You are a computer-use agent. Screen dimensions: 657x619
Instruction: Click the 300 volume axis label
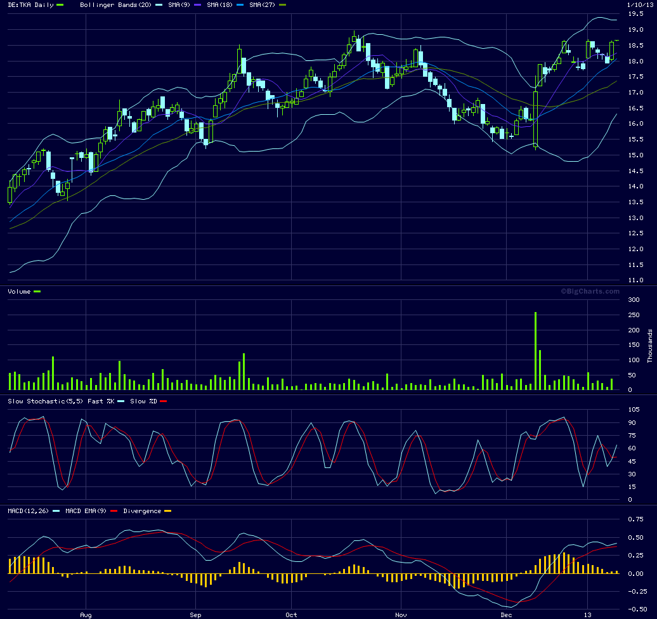634,299
